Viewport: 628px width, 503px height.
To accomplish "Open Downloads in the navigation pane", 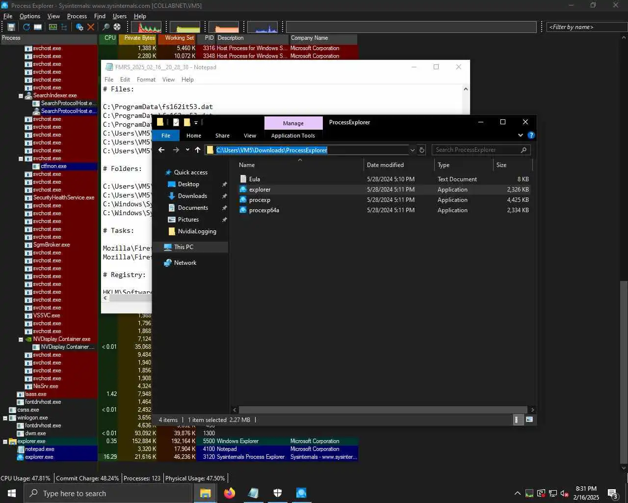I will (x=192, y=196).
